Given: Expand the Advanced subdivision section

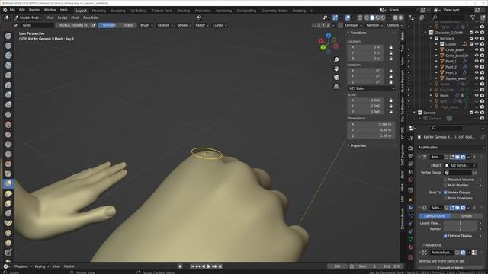Looking at the screenshot, I should pyautogui.click(x=432, y=245).
